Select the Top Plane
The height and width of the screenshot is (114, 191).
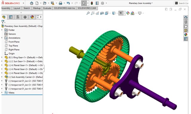click(x=11, y=46)
